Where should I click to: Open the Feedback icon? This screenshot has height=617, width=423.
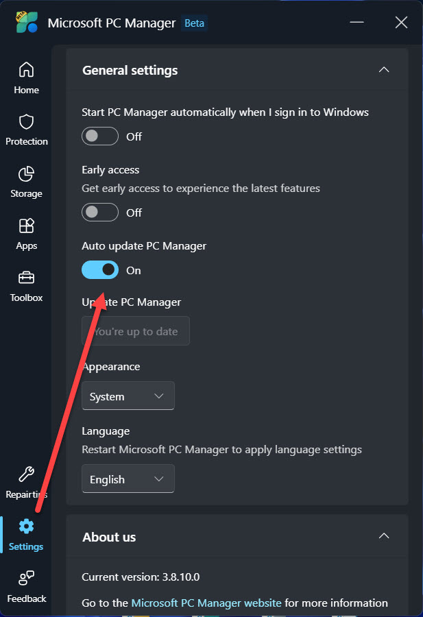[x=26, y=579]
